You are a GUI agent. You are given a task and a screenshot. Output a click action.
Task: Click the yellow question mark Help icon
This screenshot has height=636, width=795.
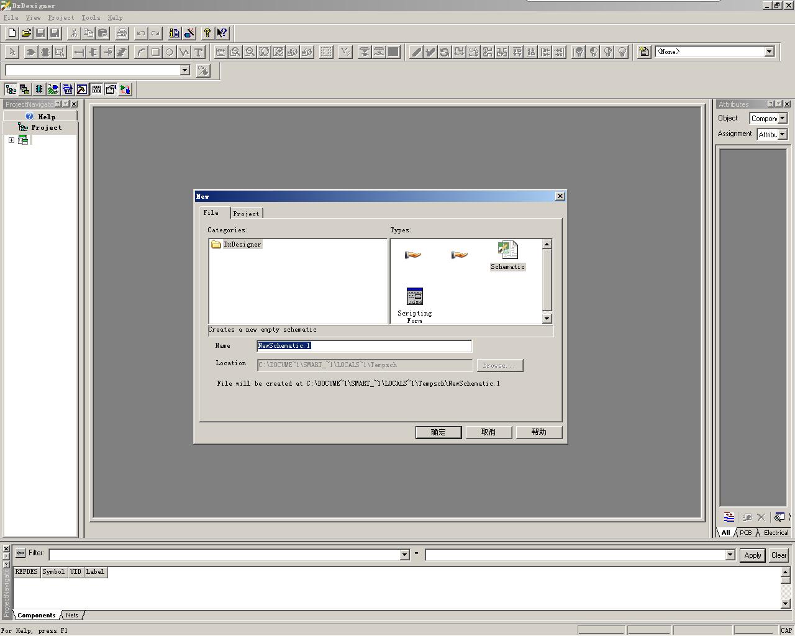click(207, 33)
